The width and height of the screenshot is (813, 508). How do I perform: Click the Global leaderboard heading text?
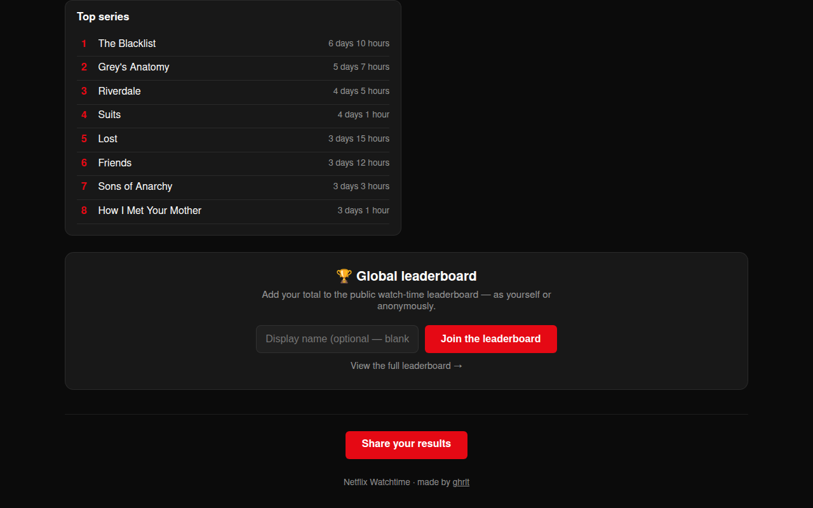[x=416, y=276]
